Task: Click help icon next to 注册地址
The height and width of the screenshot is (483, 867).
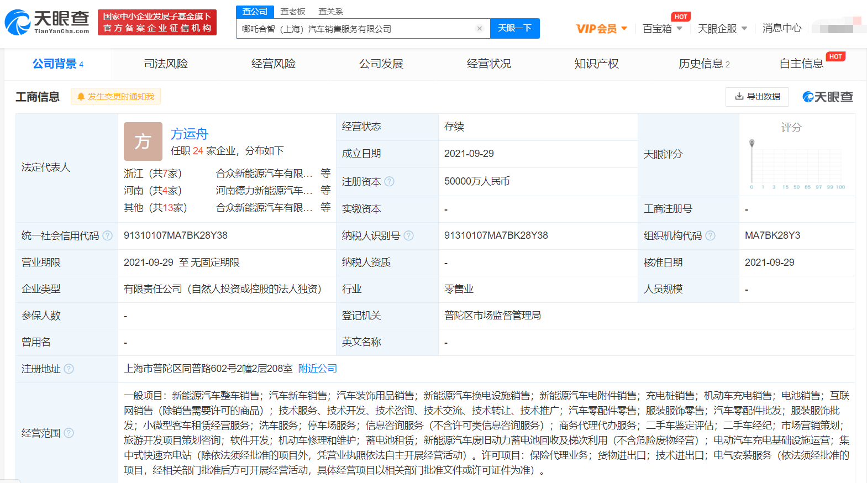Action: click(69, 369)
